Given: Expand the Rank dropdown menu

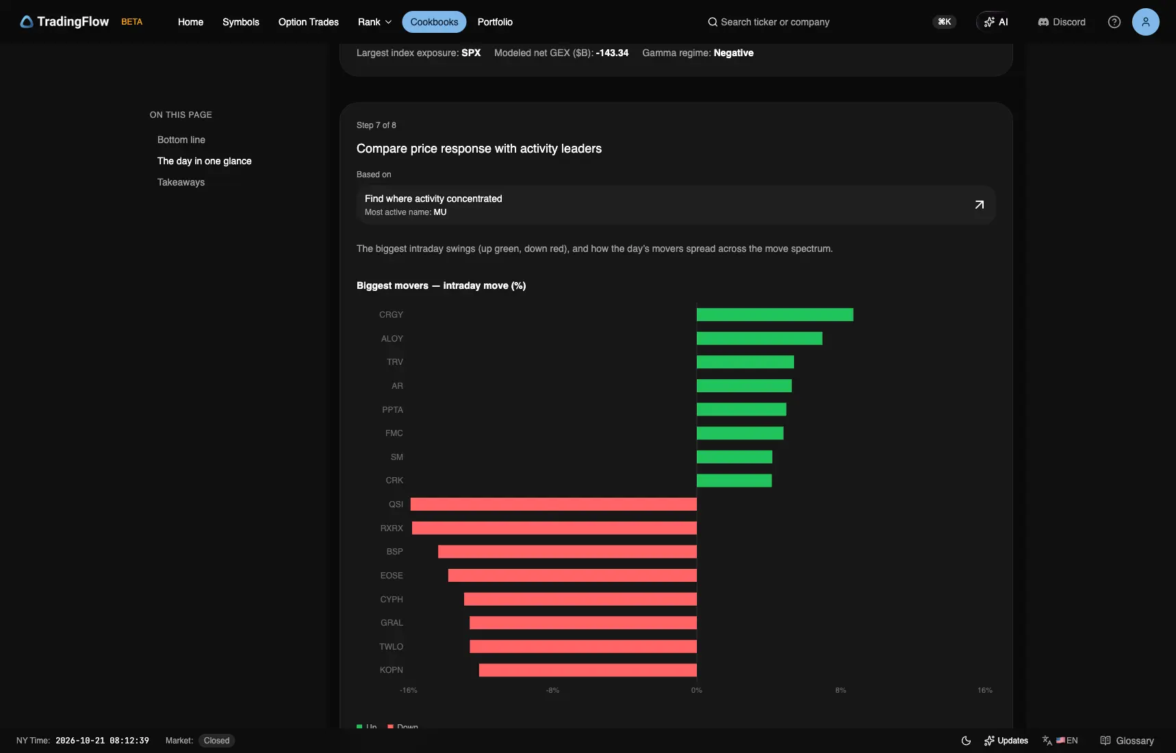Looking at the screenshot, I should (374, 22).
